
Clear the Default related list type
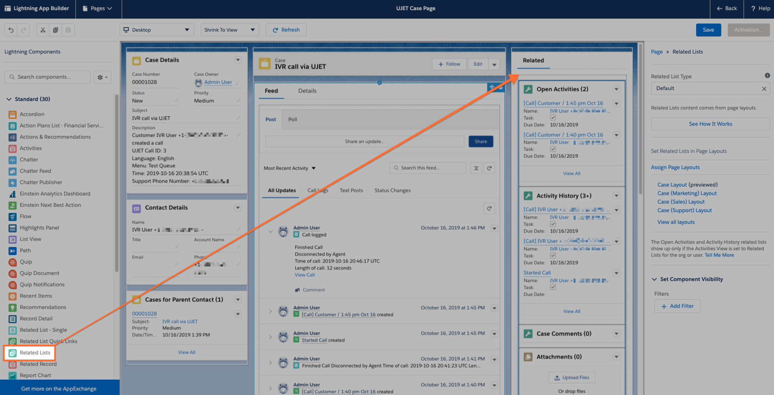coord(764,88)
